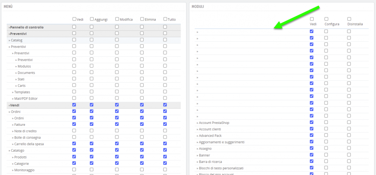Uncheck Vedi for the Banner module

tap(312, 155)
